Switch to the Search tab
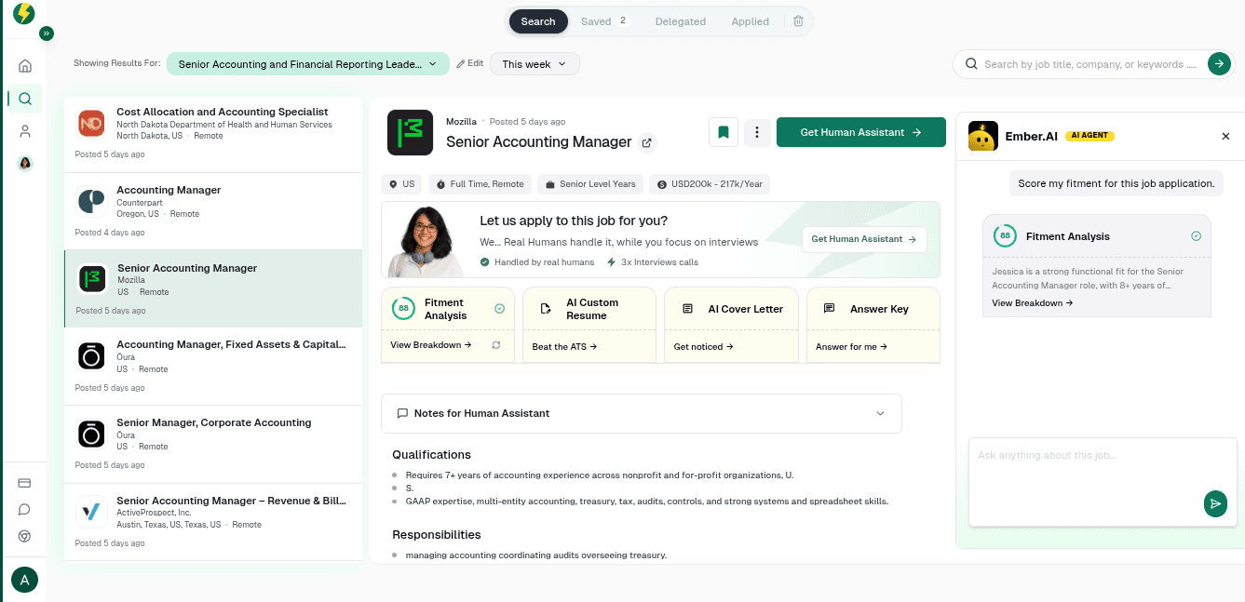 tap(538, 21)
